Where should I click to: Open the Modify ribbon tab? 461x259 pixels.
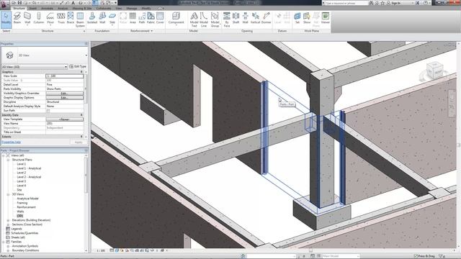point(146,8)
